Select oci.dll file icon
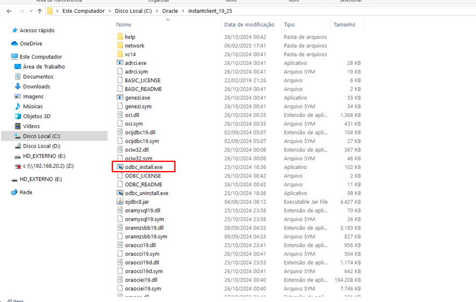 click(120, 115)
